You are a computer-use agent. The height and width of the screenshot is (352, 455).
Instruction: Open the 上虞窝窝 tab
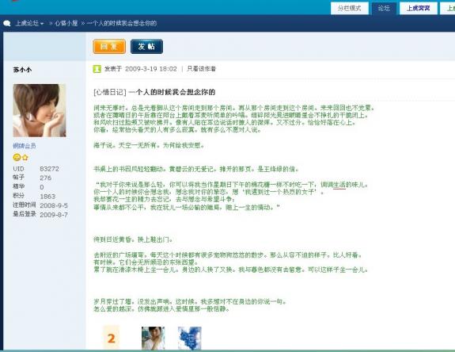[418, 8]
